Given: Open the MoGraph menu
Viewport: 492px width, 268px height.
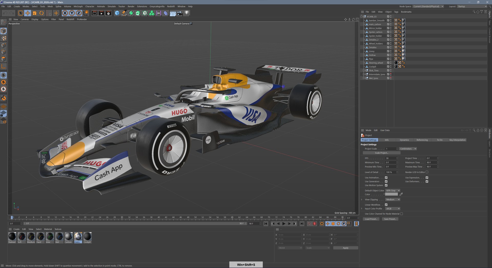Looking at the screenshot, I should (78, 6).
